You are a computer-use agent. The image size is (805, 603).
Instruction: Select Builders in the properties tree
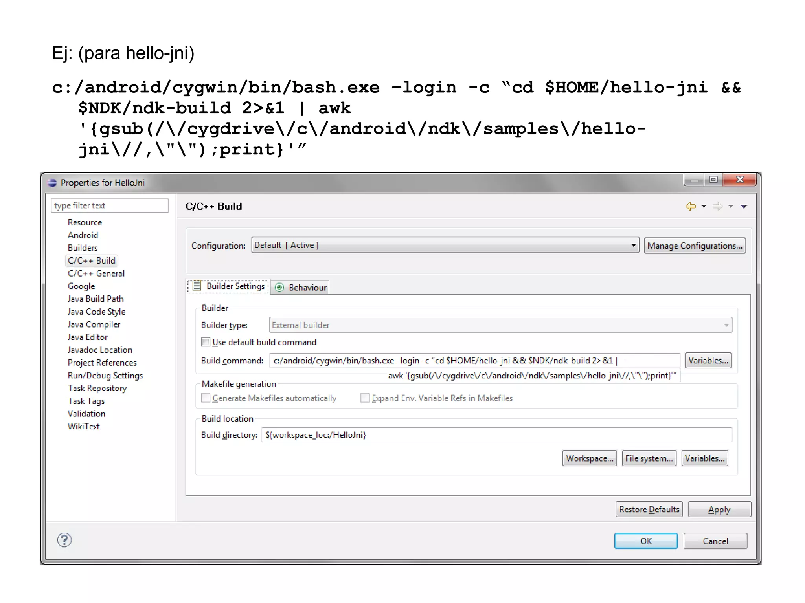(x=83, y=248)
